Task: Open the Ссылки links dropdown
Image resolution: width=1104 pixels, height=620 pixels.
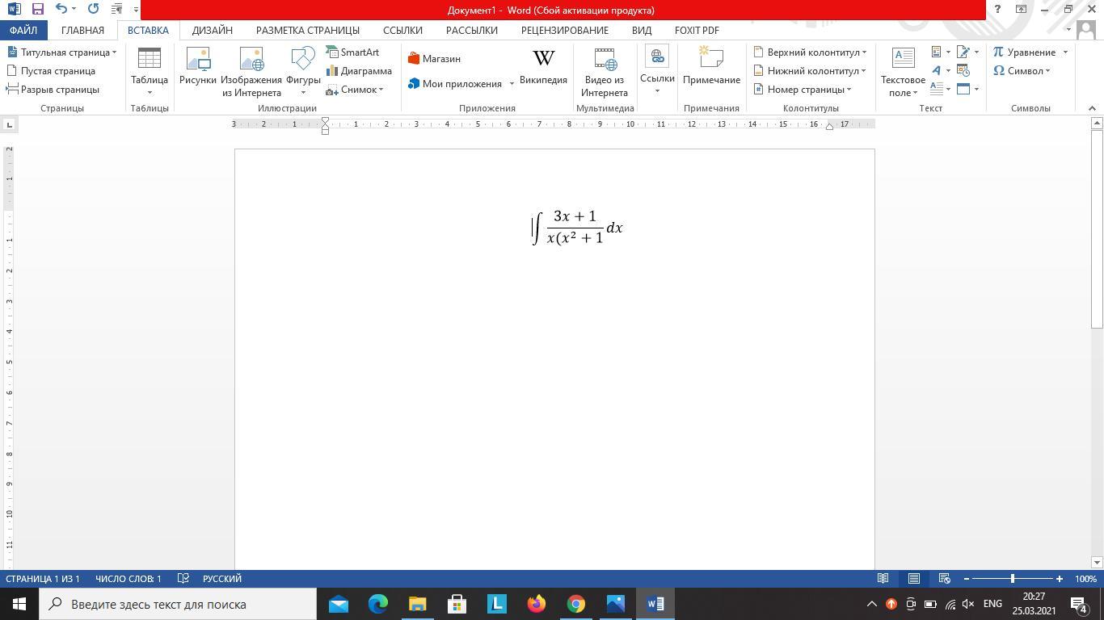Action: (657, 71)
